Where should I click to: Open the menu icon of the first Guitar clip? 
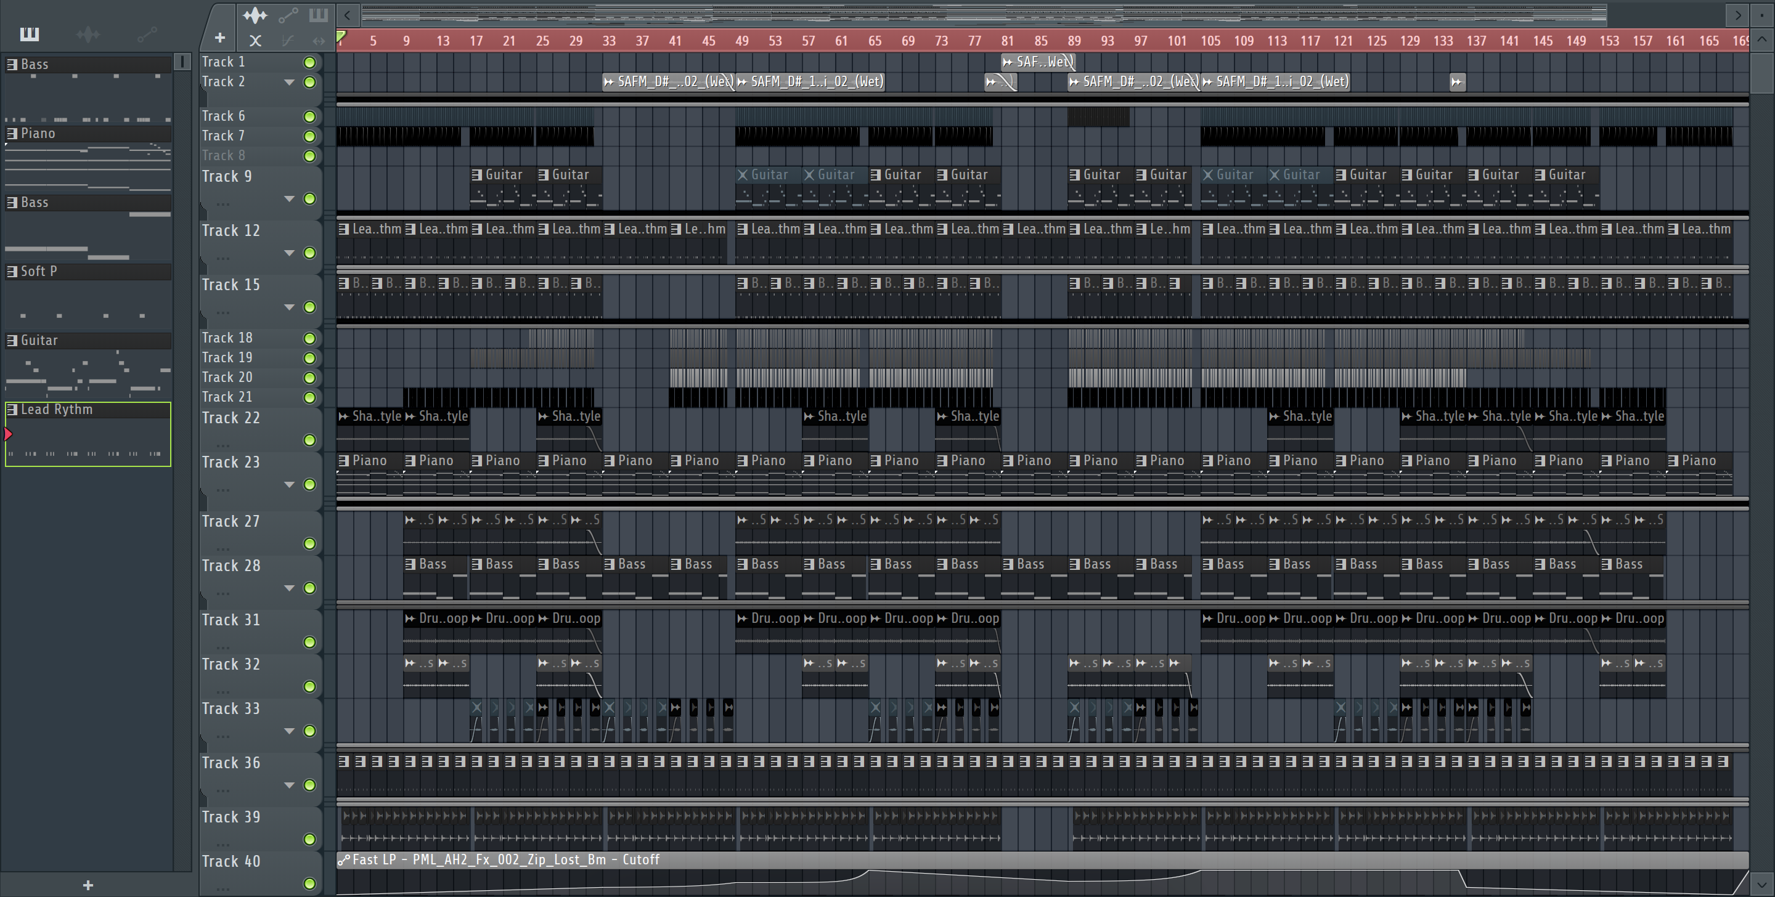[477, 174]
